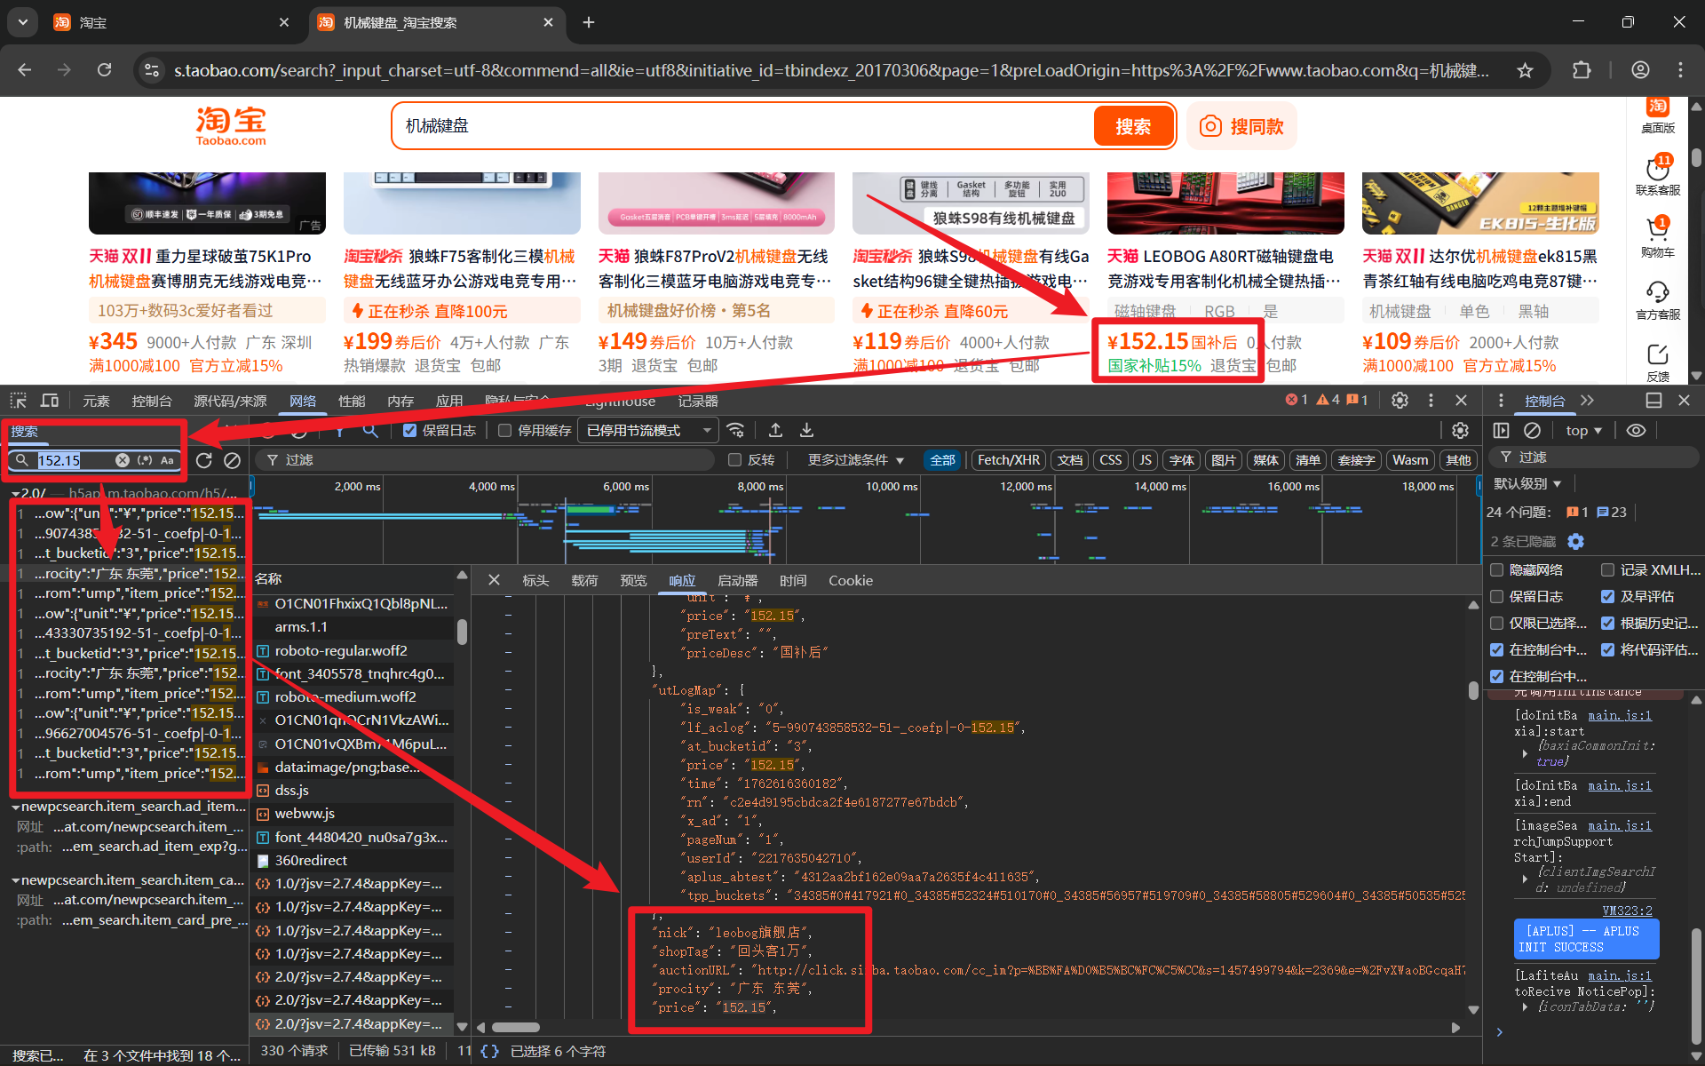This screenshot has height=1066, width=1705.
Task: Refresh the DevTools search results
Action: [204, 460]
